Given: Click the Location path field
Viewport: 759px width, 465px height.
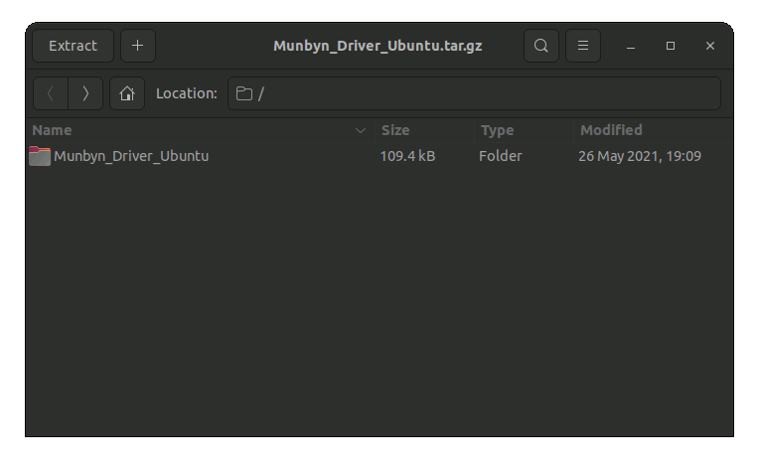Looking at the screenshot, I should 475,93.
